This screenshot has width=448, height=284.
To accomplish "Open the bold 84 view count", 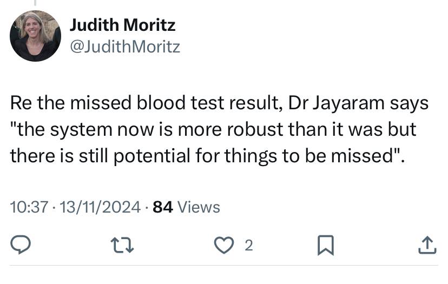I will (163, 207).
